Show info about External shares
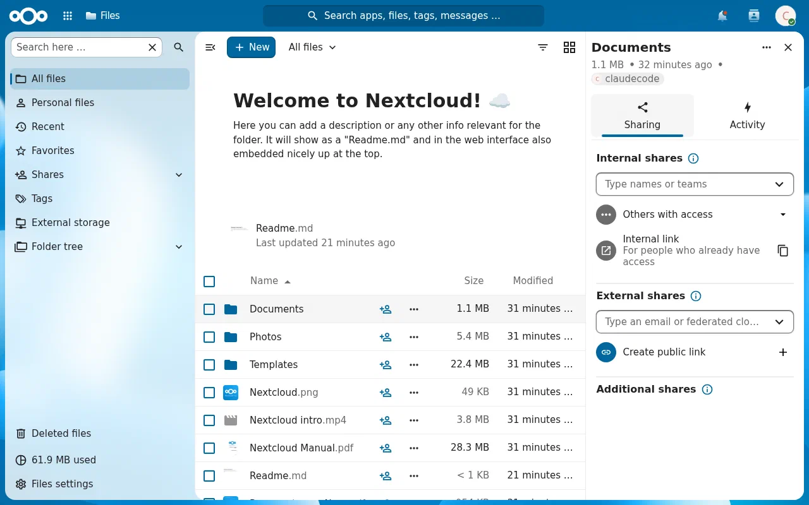Image resolution: width=809 pixels, height=505 pixels. pos(696,296)
